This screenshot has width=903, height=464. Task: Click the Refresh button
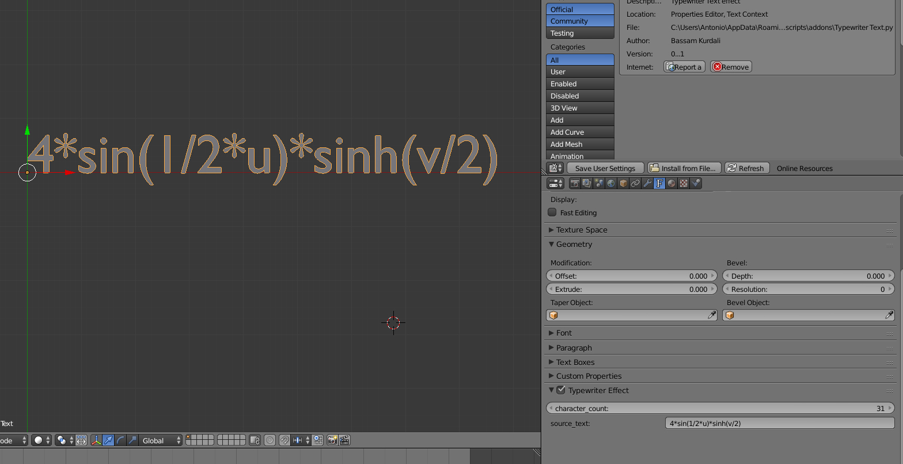click(747, 168)
